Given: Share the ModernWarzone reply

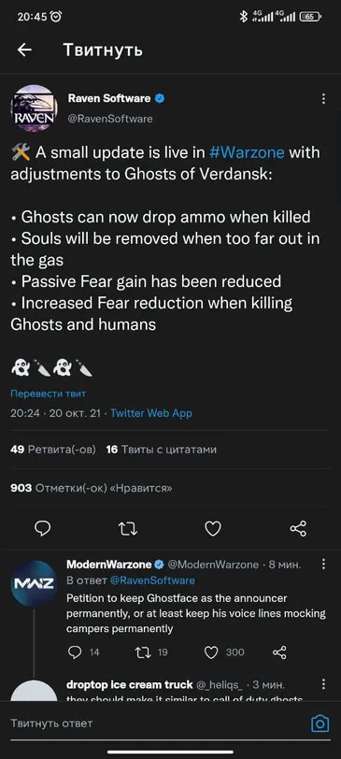Looking at the screenshot, I should coord(279,652).
